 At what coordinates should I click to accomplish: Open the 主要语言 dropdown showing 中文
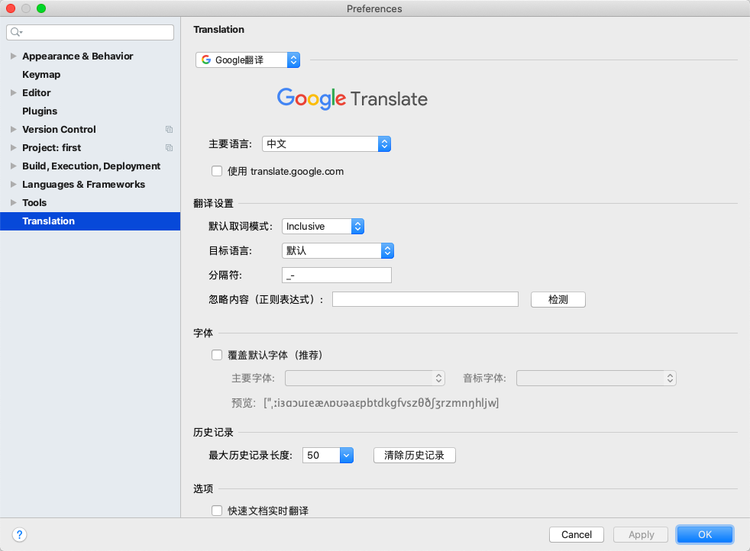[x=326, y=143]
